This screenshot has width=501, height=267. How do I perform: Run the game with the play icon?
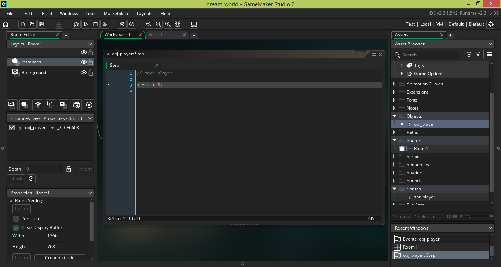tap(86, 24)
